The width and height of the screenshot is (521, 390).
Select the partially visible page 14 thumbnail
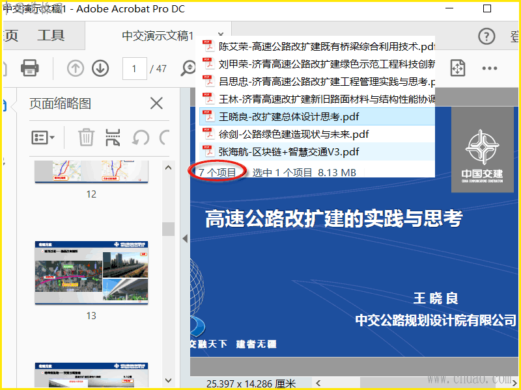point(91,375)
